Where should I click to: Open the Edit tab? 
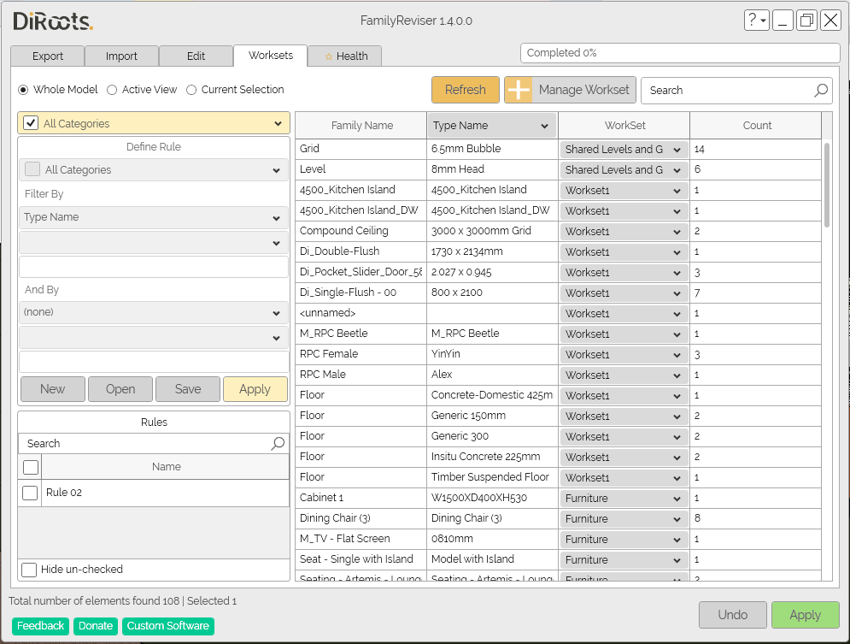pos(196,56)
